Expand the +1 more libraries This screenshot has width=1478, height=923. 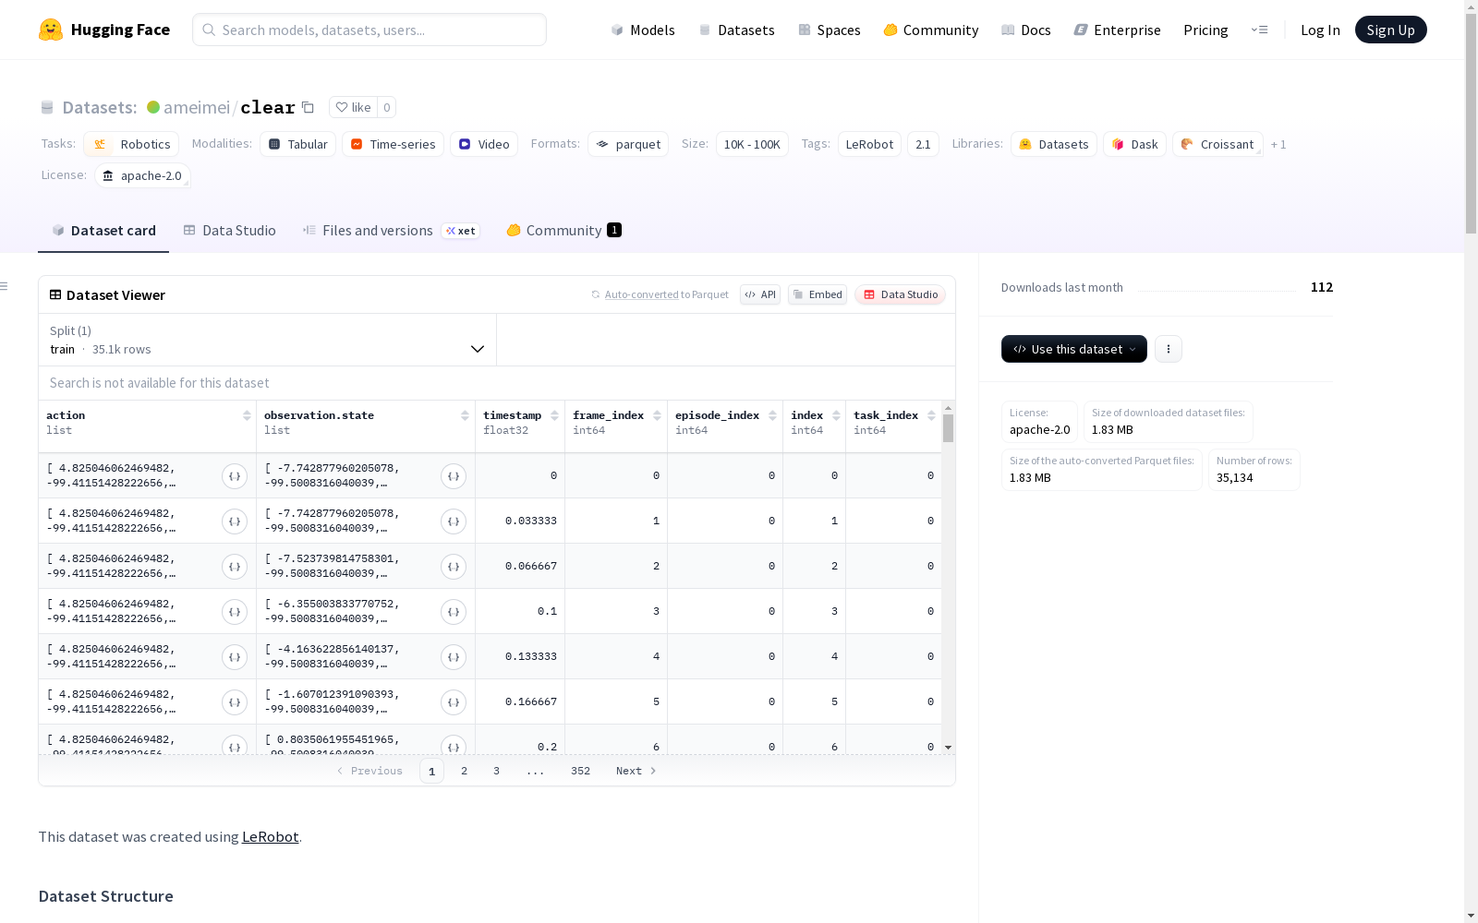pyautogui.click(x=1278, y=144)
